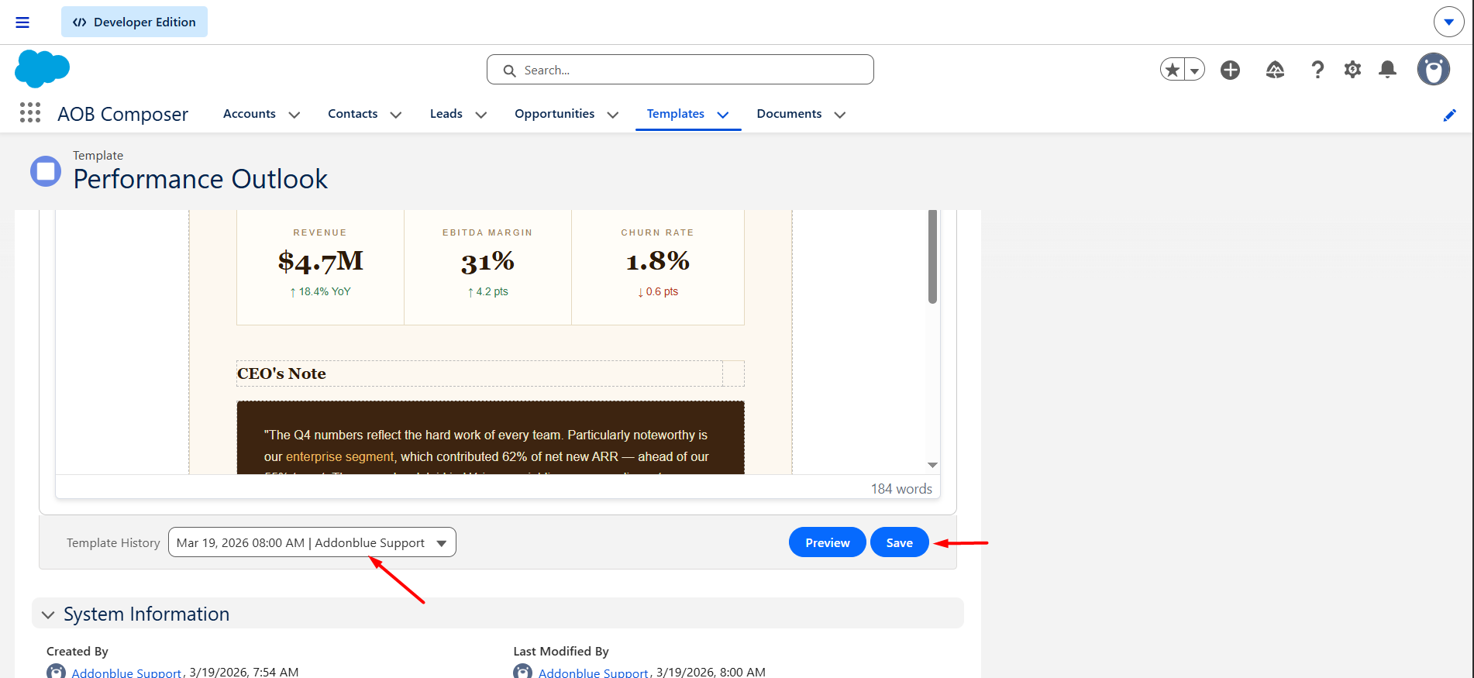Click the Favorites star icon
Screen dimensions: 1474x678
[1173, 70]
